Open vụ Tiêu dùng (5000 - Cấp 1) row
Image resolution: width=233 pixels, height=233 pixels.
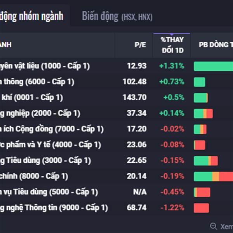49,192
